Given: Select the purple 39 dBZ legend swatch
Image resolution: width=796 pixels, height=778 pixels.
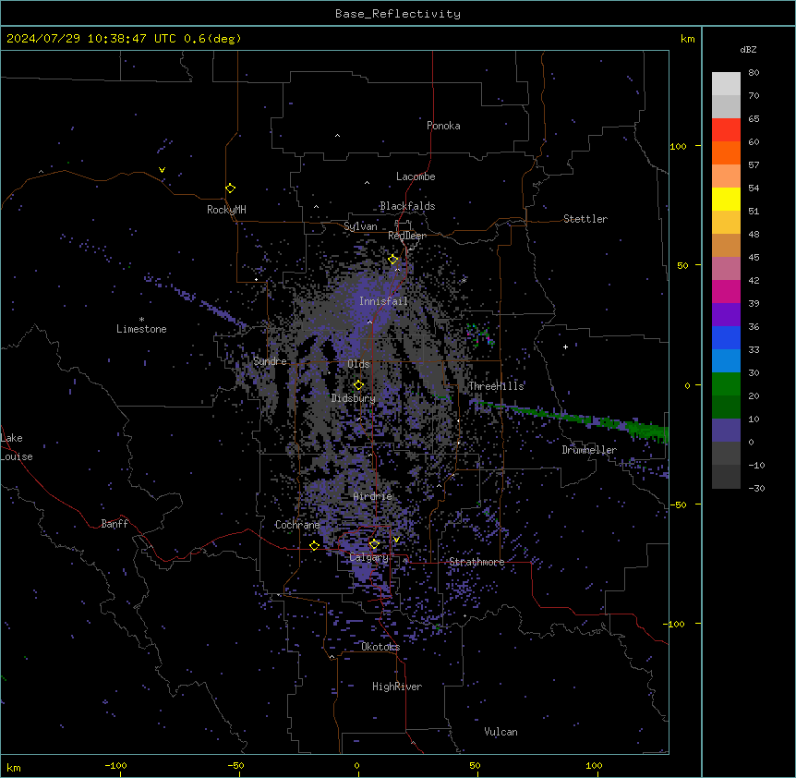Looking at the screenshot, I should coord(726,315).
